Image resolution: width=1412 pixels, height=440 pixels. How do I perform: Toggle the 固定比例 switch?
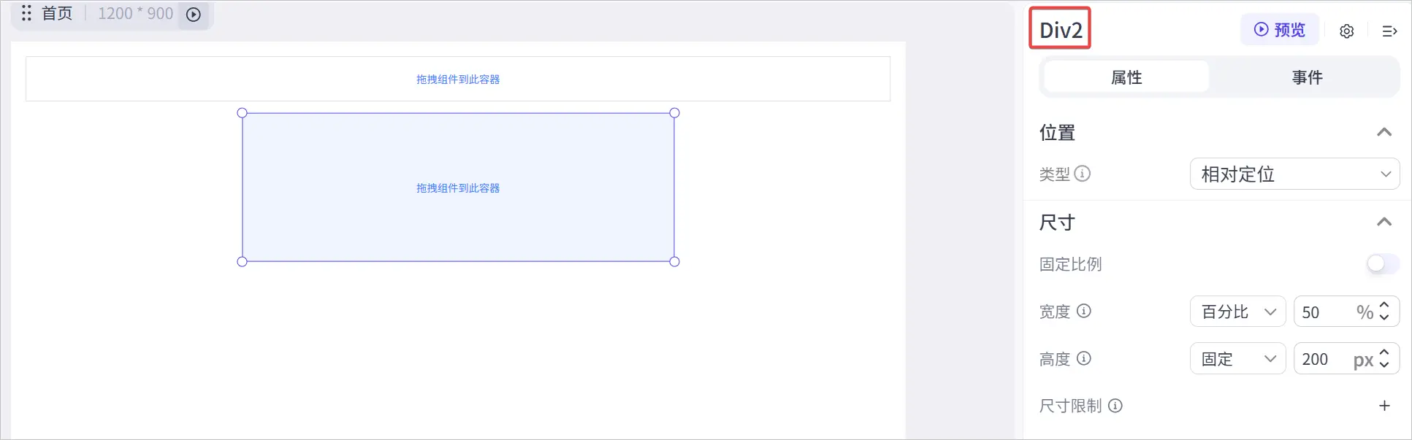(1383, 264)
